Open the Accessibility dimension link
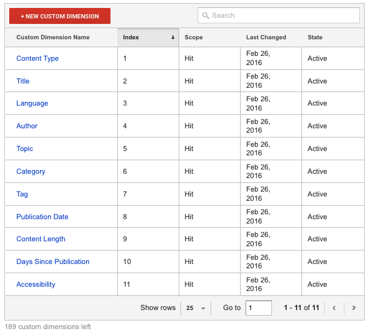 [x=36, y=284]
